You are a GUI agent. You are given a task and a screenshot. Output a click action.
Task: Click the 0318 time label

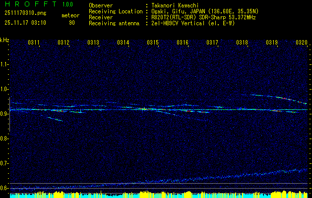(242, 43)
